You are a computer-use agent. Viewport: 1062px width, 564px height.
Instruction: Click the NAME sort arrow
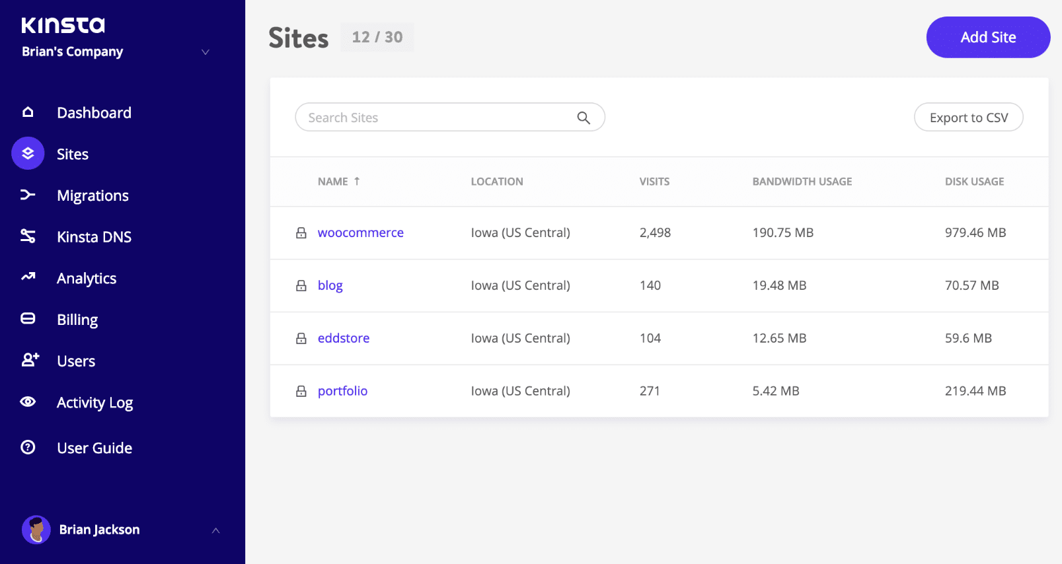pyautogui.click(x=357, y=181)
